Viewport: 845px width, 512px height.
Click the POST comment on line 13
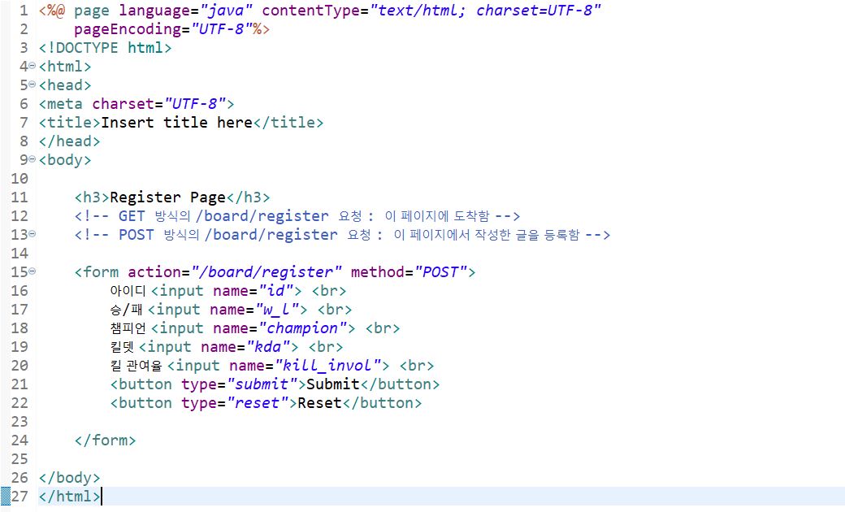tap(342, 234)
